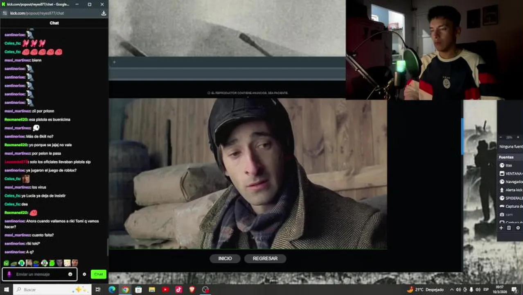This screenshot has height=295, width=523.
Task: Launch Microsoft Edge from the taskbar
Action: (112, 290)
